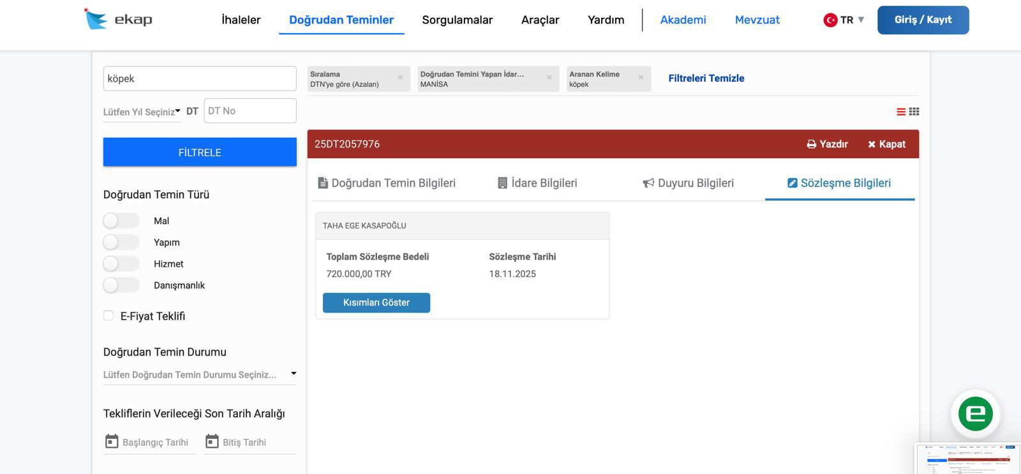This screenshot has width=1021, height=474.
Task: Click the Bitiş Tarihi calendar icon
Action: tap(212, 441)
